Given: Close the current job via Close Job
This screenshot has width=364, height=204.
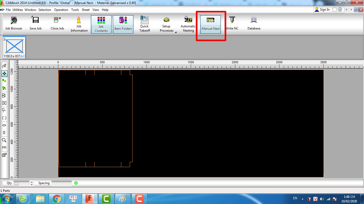Looking at the screenshot, I should pyautogui.click(x=57, y=24).
